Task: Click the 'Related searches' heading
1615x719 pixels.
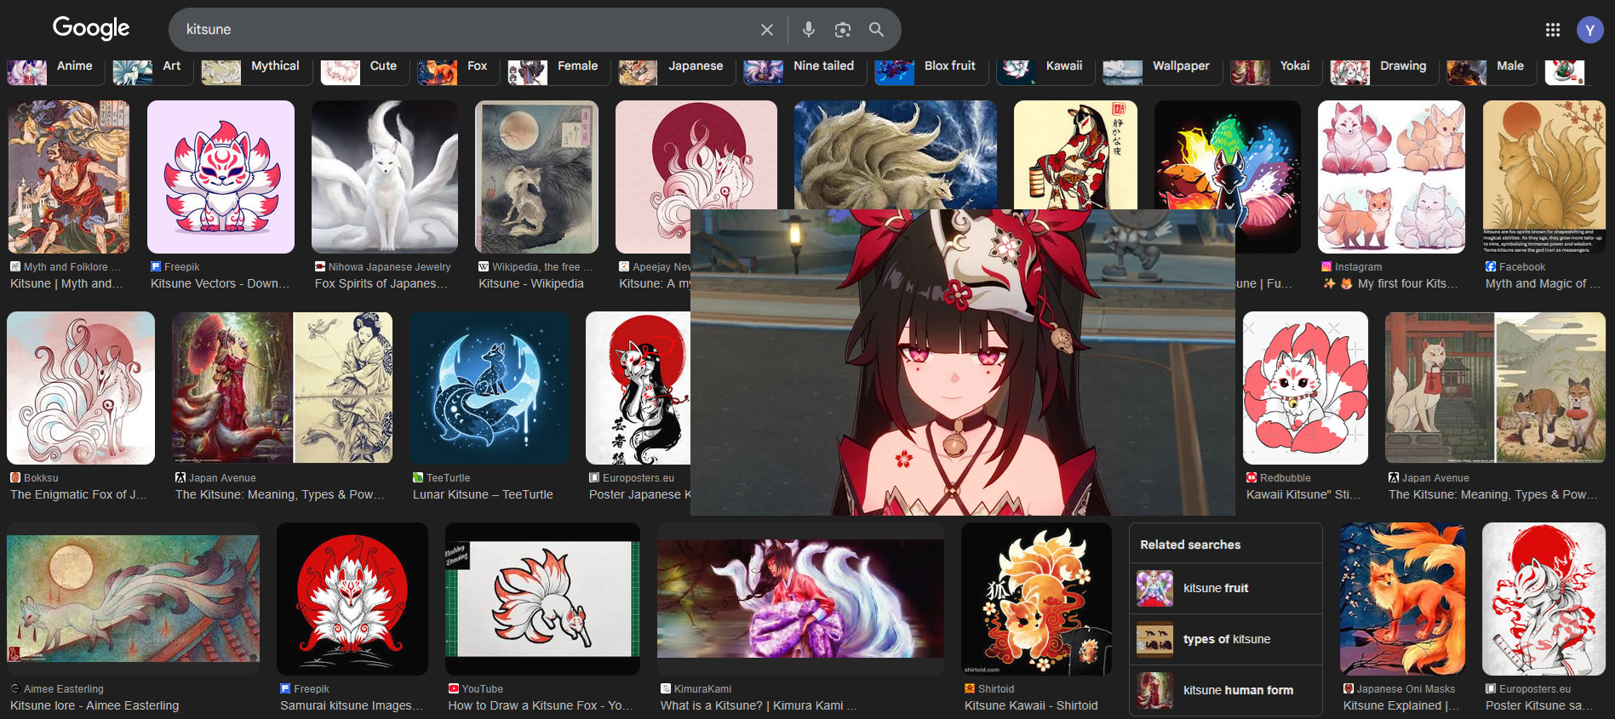Action: 1190,545
